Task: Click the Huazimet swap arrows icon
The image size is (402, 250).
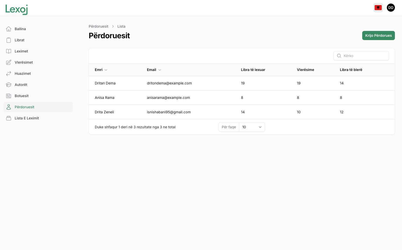Action: [x=9, y=74]
